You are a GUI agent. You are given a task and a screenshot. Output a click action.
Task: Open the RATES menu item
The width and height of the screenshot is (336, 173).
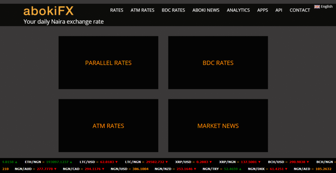pyautogui.click(x=117, y=10)
